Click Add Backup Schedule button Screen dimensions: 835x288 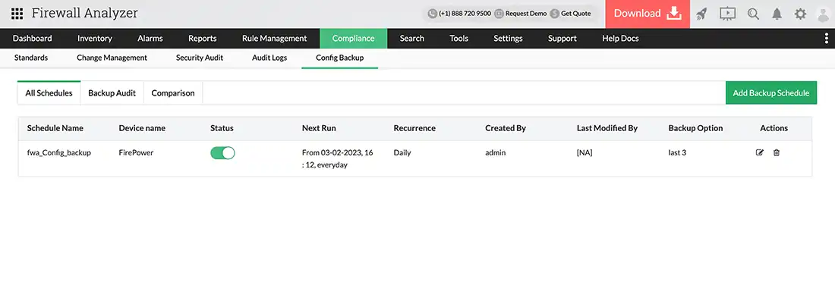coord(771,93)
